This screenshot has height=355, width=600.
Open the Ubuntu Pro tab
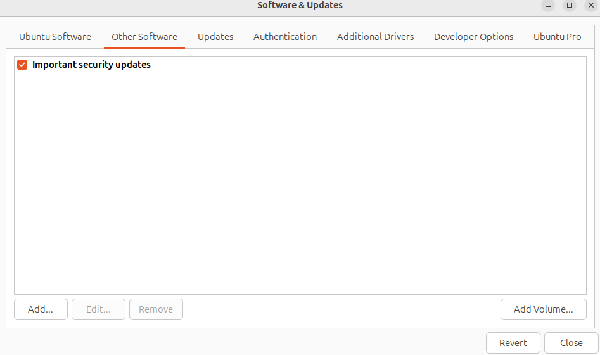pos(557,37)
